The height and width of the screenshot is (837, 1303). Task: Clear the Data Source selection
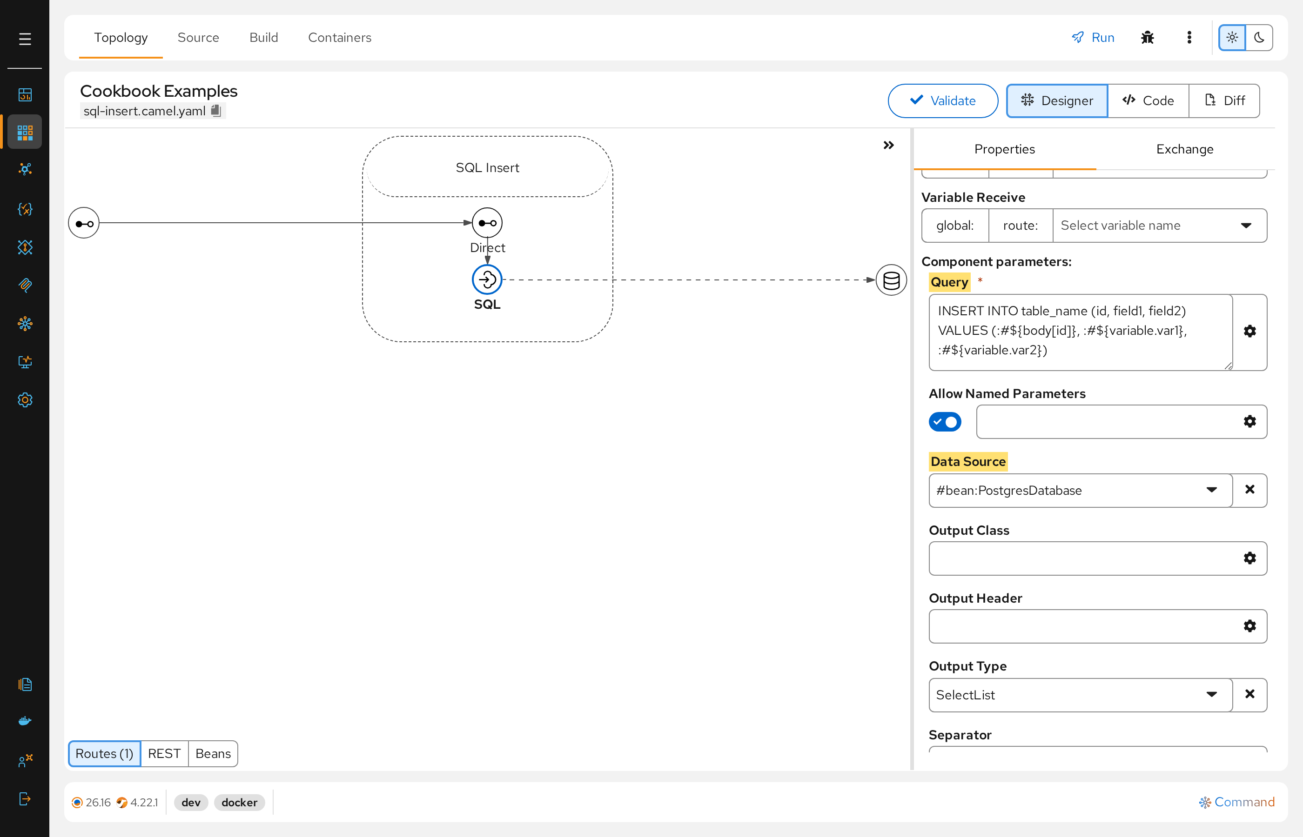(1249, 490)
